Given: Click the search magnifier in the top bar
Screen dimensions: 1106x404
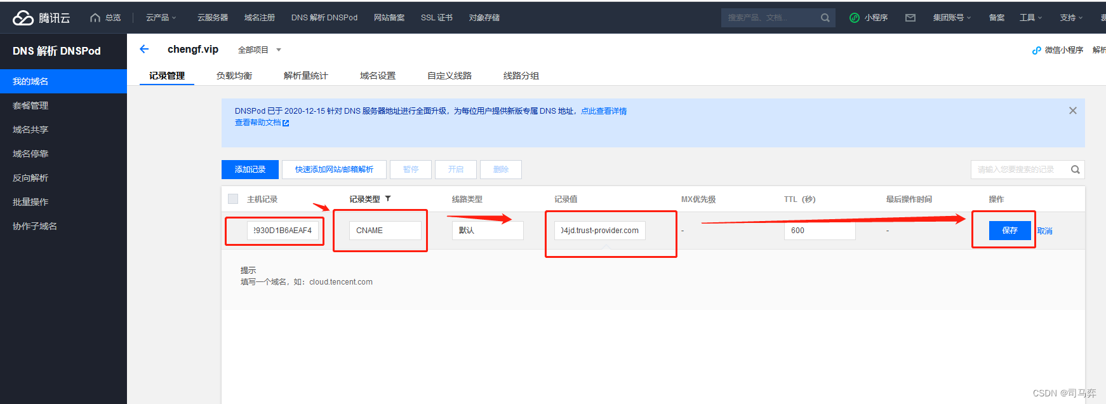Looking at the screenshot, I should pos(825,18).
